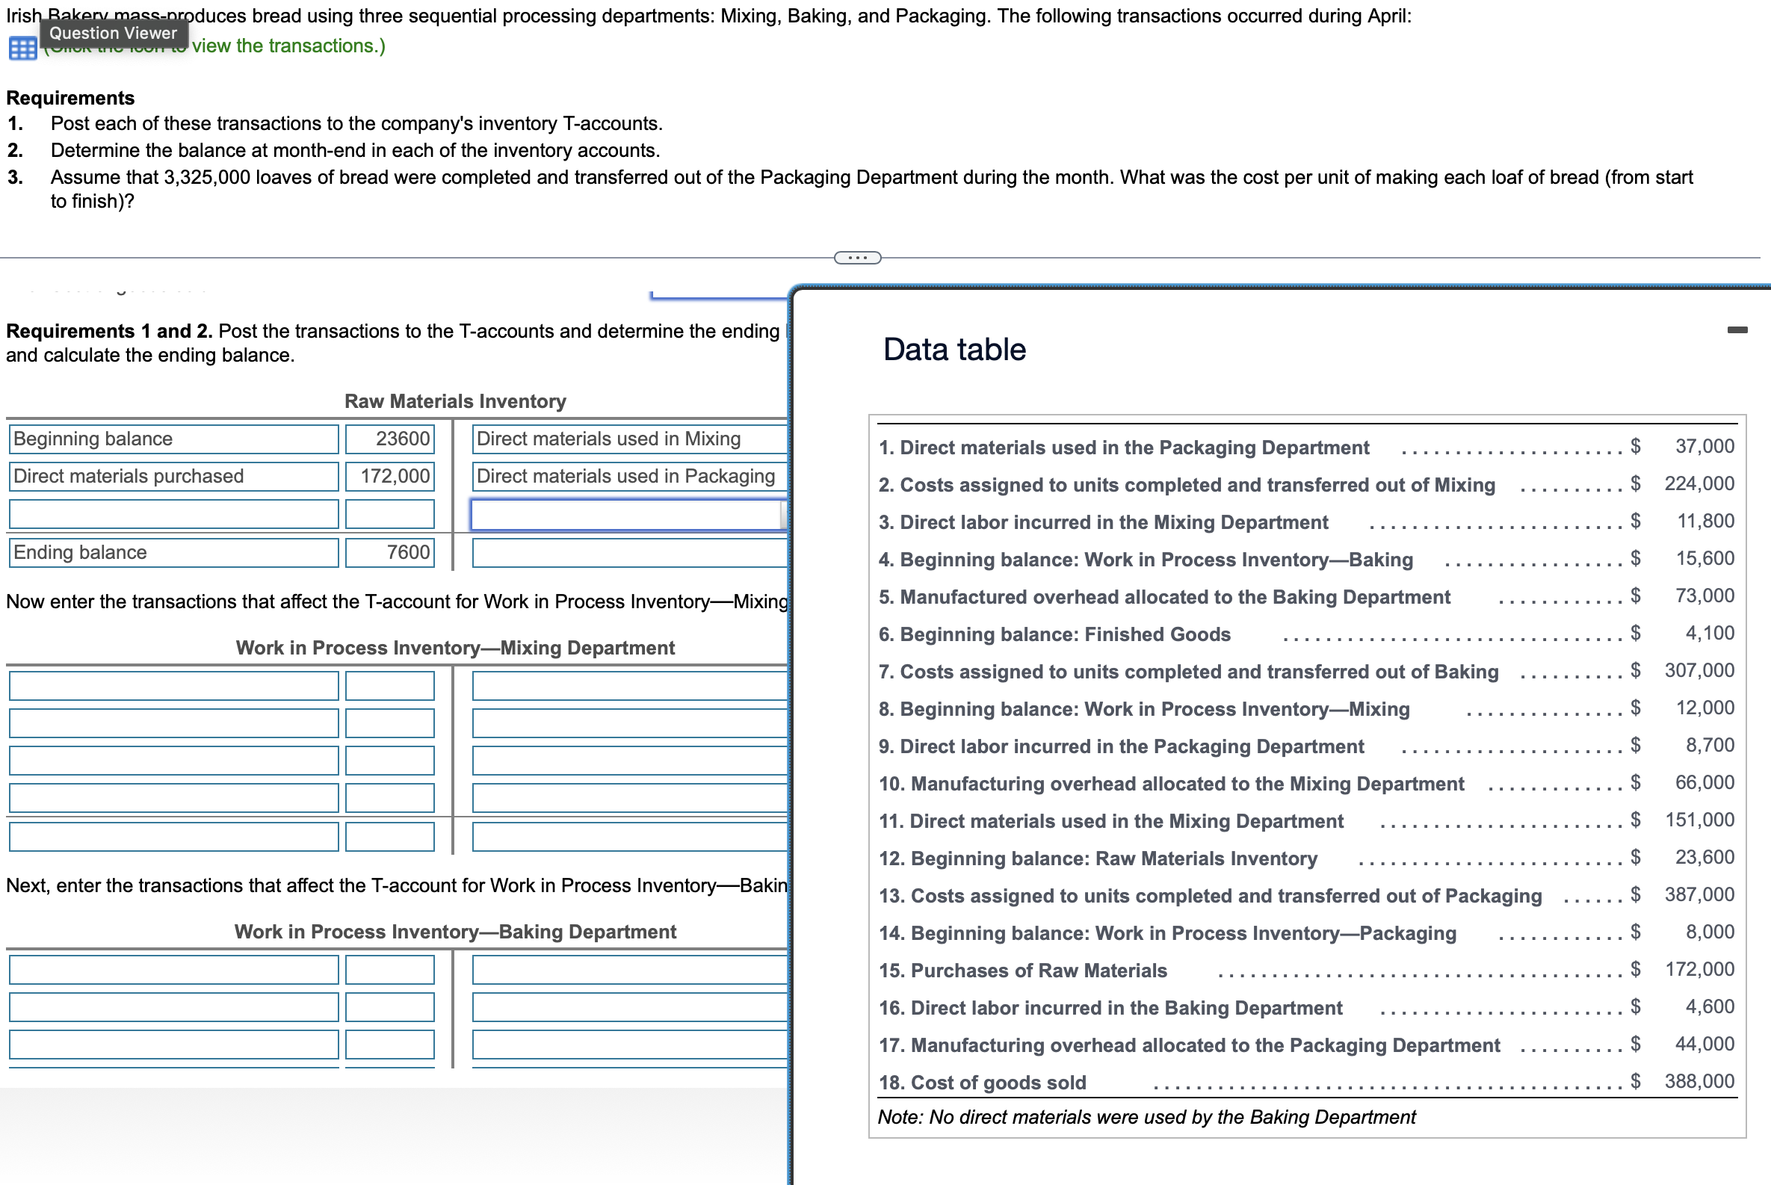Click the Ending balance label field
1771x1185 pixels.
pyautogui.click(x=173, y=552)
